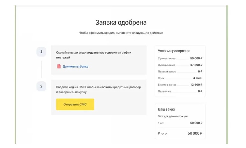
Task: Click the Сумма займа 47 500 ₽ value
Action: [x=196, y=65]
